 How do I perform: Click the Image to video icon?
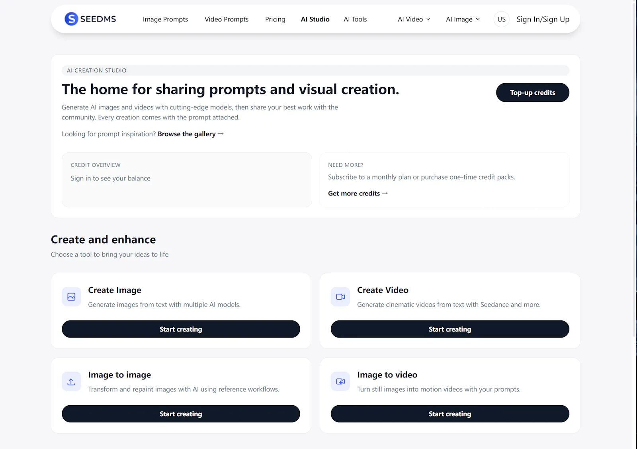[340, 382]
